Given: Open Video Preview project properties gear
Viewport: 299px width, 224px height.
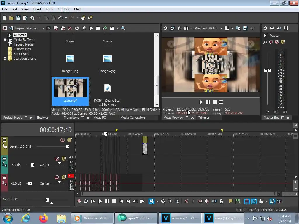Looking at the screenshot, I should pyautogui.click(x=165, y=28).
